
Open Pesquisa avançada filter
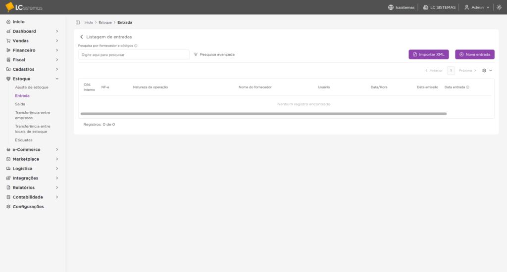(x=214, y=54)
